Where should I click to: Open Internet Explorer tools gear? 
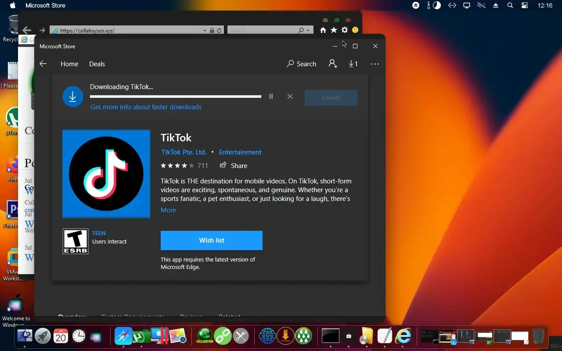[345, 30]
